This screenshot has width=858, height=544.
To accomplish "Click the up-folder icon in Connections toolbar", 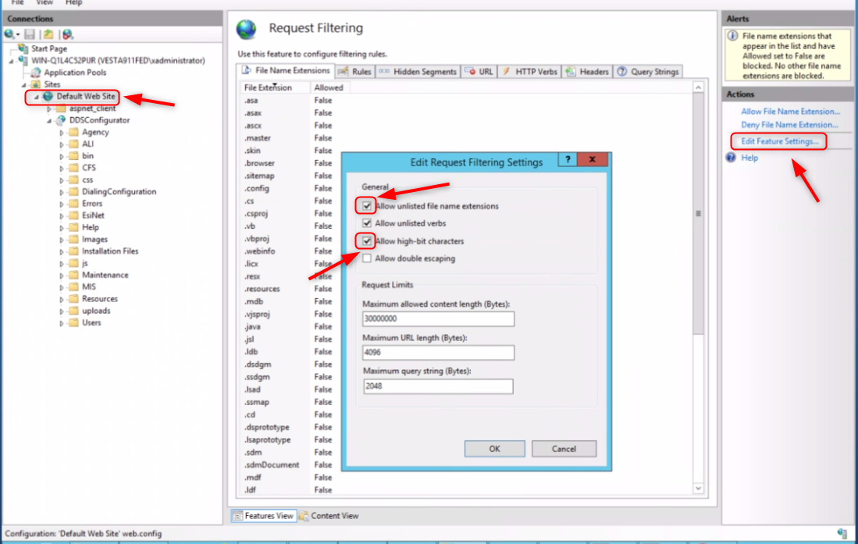I will pos(48,34).
